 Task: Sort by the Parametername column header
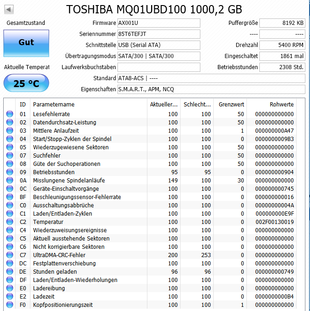pyautogui.click(x=88, y=104)
